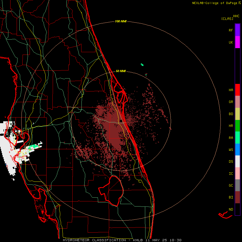
Task: Click the UK legend label
Action: 231,42
